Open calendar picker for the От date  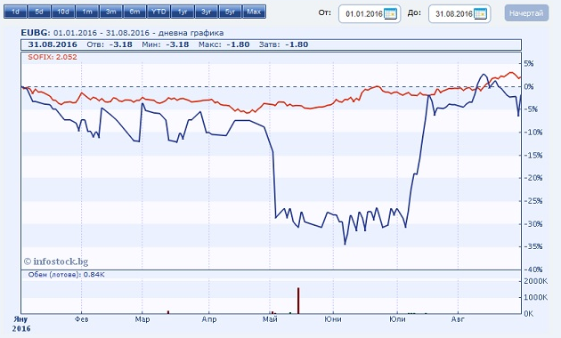coord(390,14)
